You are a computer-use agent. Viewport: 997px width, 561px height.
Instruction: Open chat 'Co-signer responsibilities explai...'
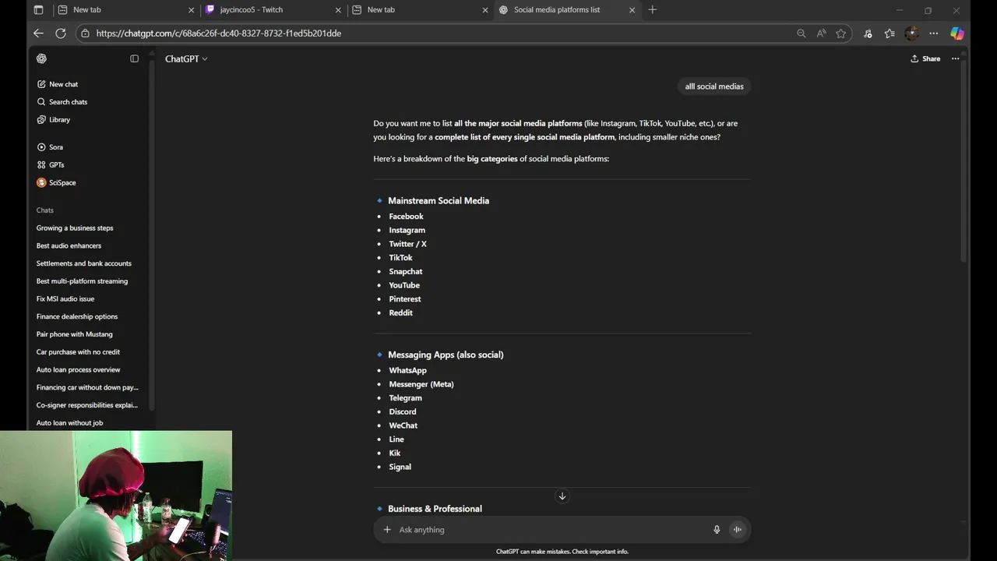click(87, 405)
